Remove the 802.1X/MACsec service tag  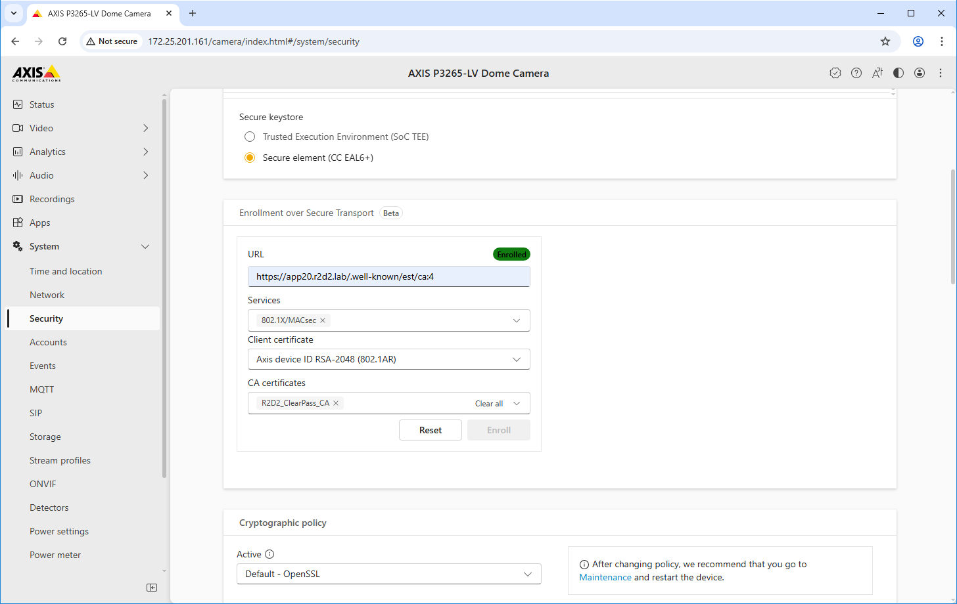coord(323,320)
